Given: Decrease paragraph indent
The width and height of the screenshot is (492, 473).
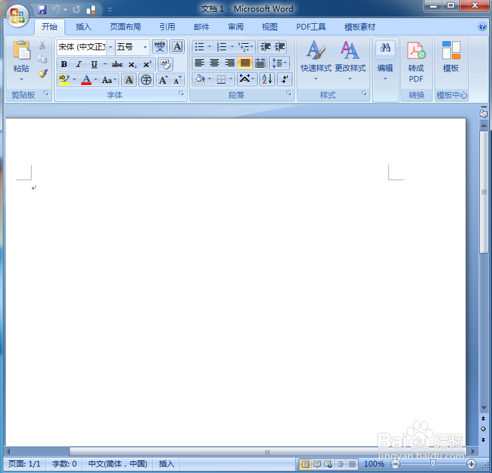Looking at the screenshot, I should click(265, 47).
